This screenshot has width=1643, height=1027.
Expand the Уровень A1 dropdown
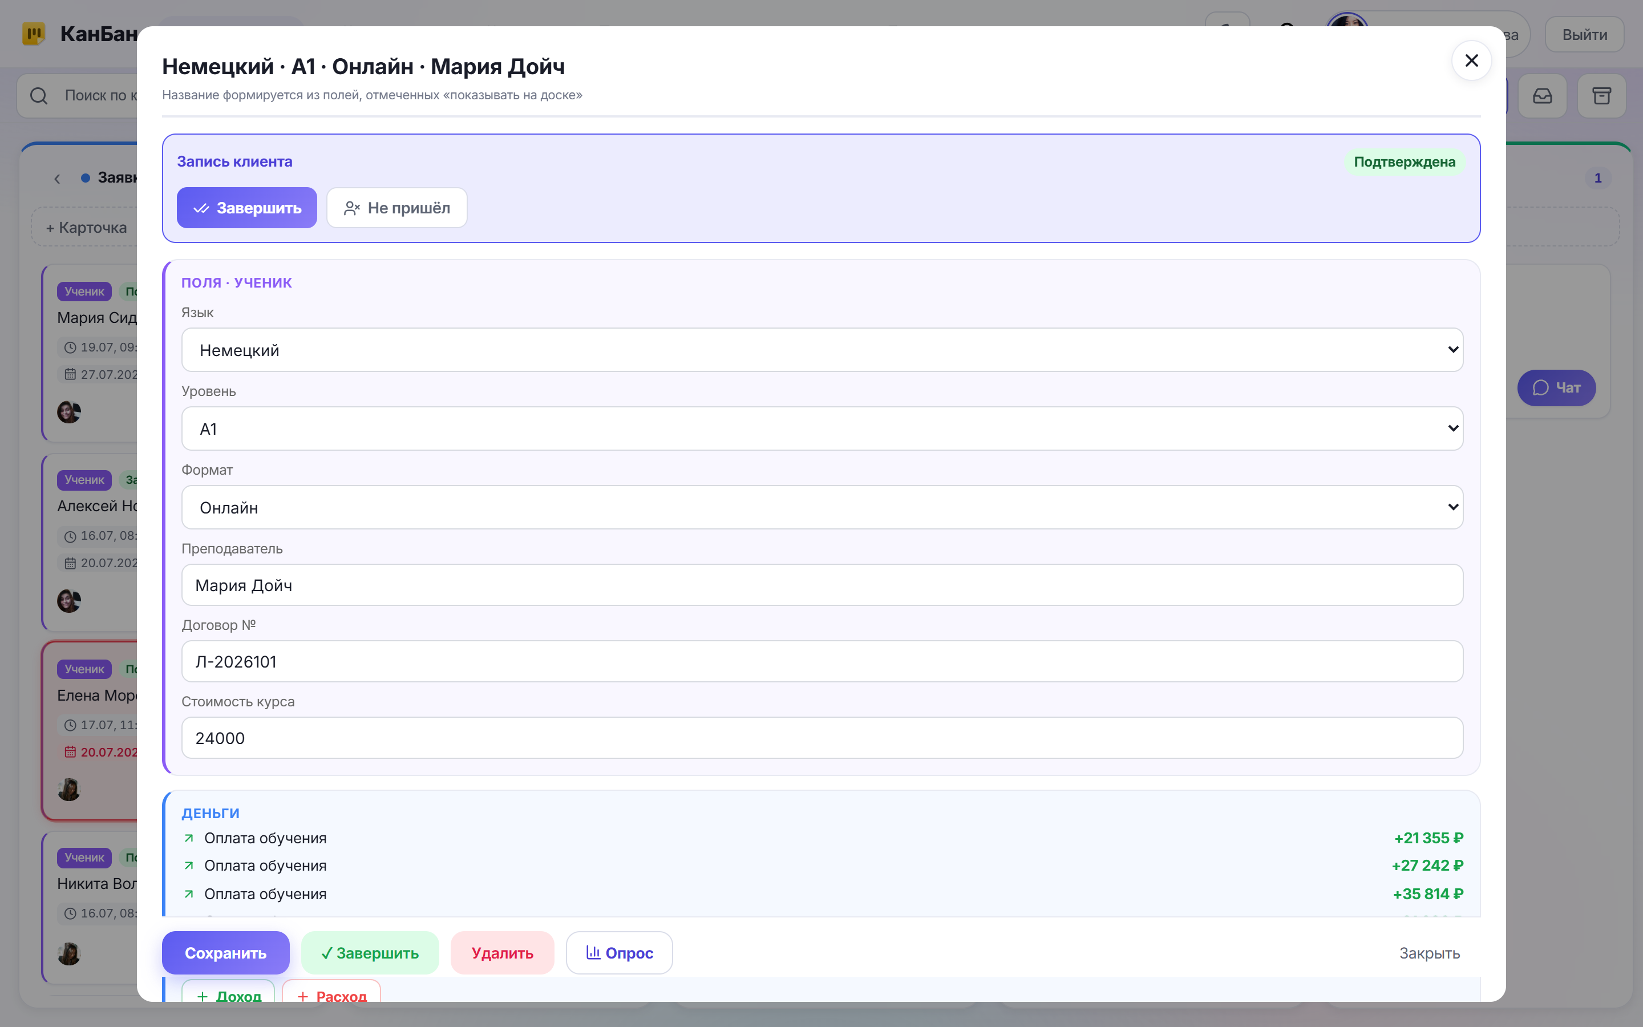821,428
